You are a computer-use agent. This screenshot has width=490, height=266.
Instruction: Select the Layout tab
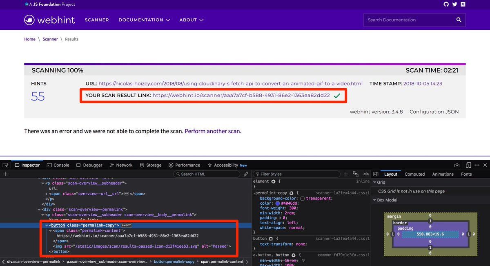point(391,174)
